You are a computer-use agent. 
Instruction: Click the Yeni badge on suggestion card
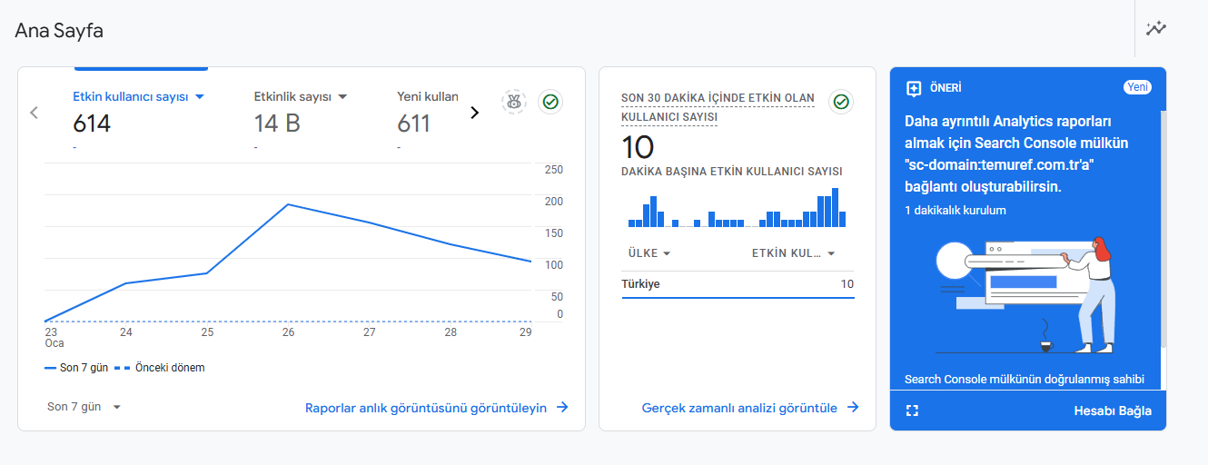tap(1137, 87)
